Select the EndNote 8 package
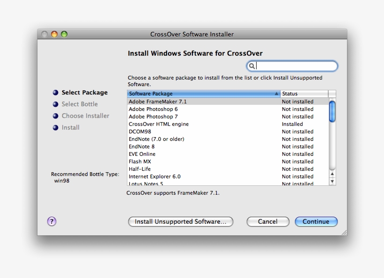 point(228,146)
